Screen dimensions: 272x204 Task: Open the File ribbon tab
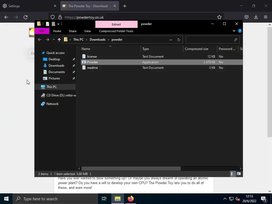pos(42,31)
